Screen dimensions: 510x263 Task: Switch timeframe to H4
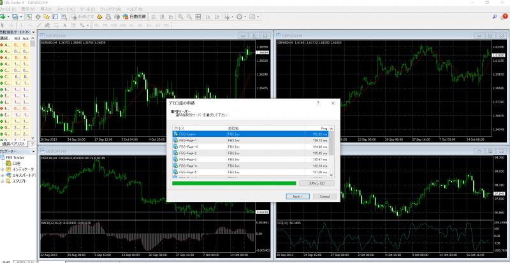click(140, 25)
